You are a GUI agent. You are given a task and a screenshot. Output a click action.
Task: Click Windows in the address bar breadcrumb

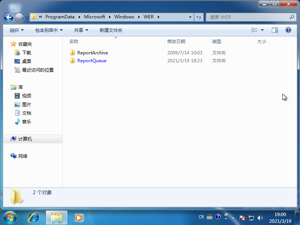124,17
